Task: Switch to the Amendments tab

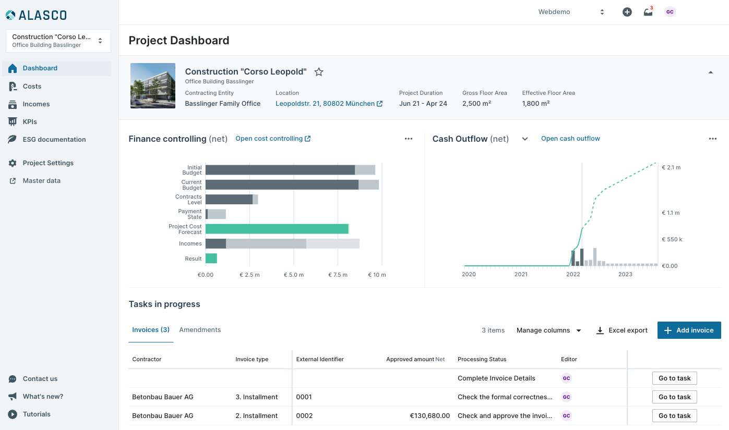Action: pyautogui.click(x=200, y=330)
